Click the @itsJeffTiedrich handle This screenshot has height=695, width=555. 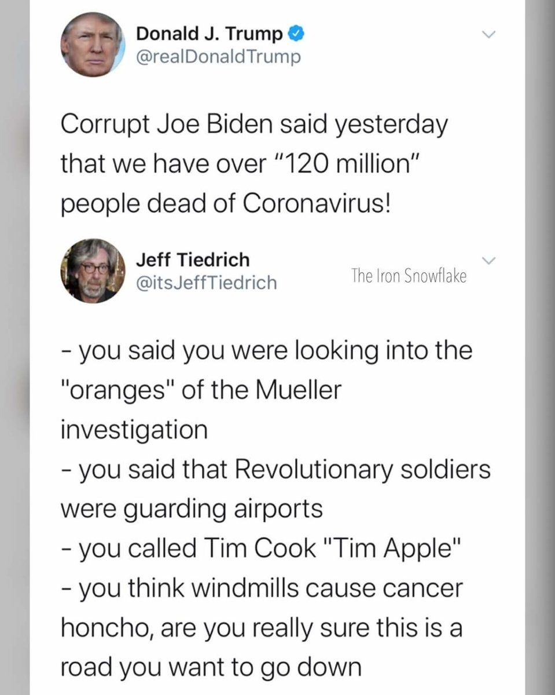coord(206,282)
